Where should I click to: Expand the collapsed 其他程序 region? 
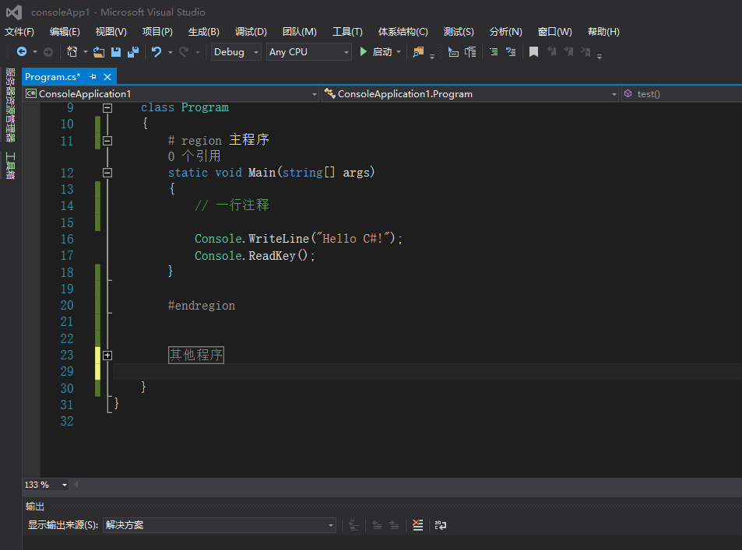107,356
